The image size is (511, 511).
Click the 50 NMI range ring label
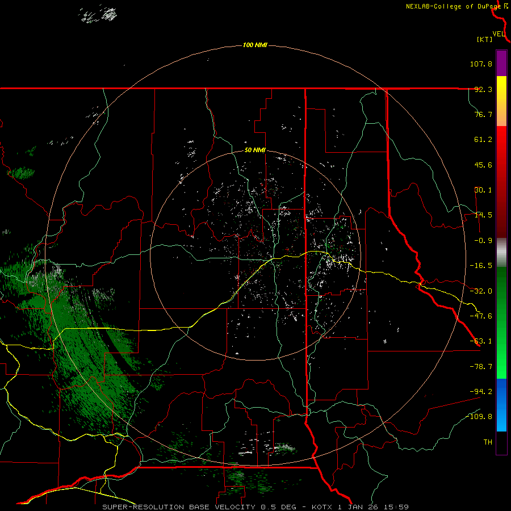tap(255, 150)
